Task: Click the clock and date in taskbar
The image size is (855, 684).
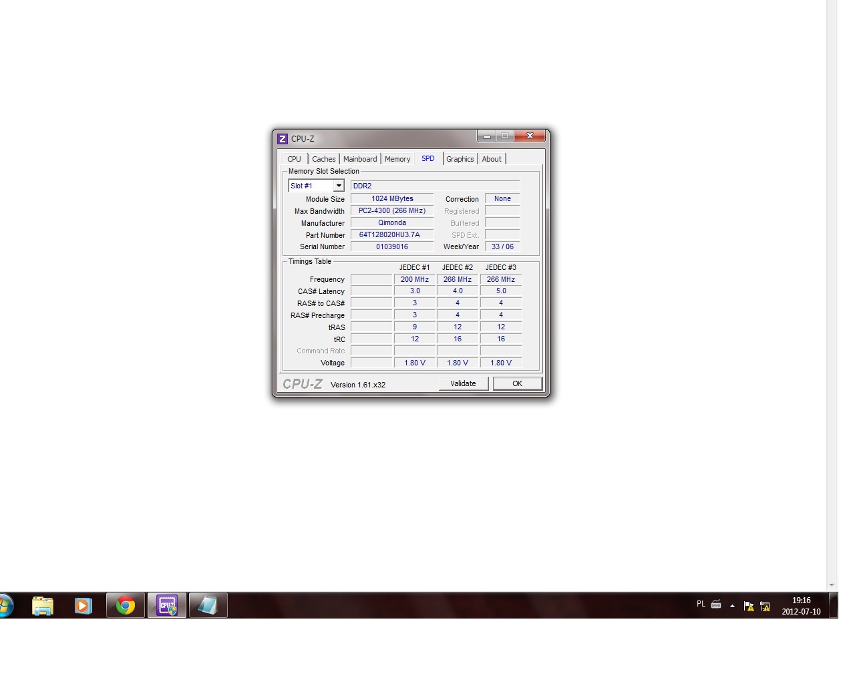Action: point(801,606)
